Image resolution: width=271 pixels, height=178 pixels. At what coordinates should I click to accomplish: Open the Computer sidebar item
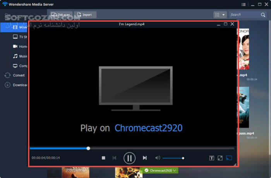coord(20,66)
